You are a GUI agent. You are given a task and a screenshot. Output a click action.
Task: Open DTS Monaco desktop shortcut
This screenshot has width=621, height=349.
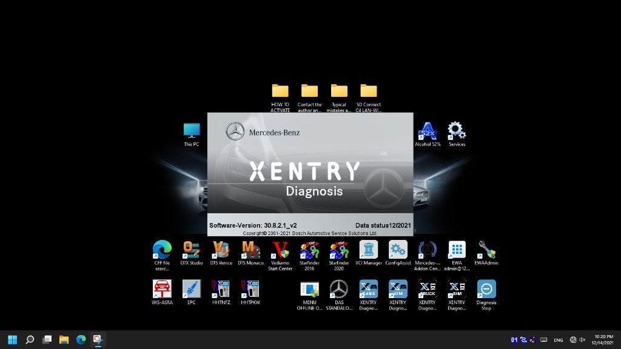[250, 253]
